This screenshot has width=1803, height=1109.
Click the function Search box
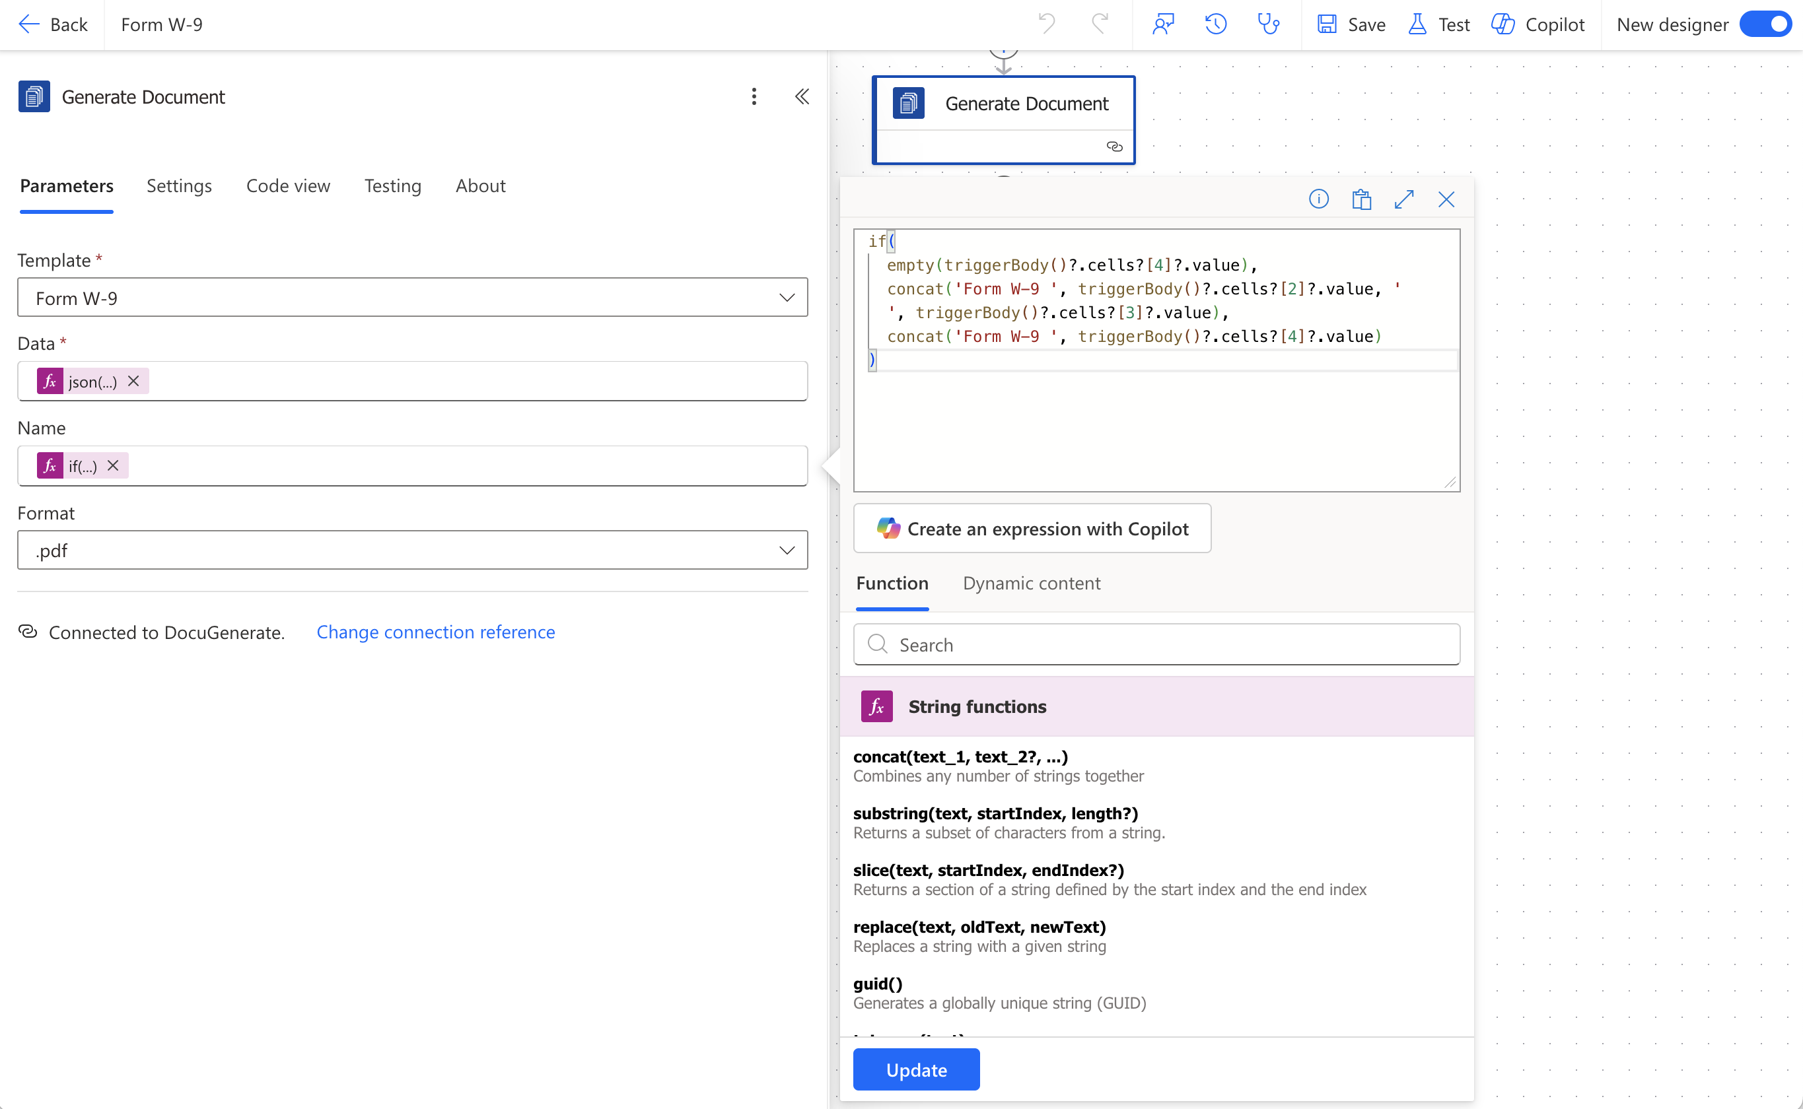click(1156, 645)
